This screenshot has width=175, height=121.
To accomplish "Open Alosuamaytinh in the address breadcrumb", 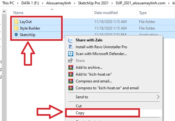I will (59, 3).
